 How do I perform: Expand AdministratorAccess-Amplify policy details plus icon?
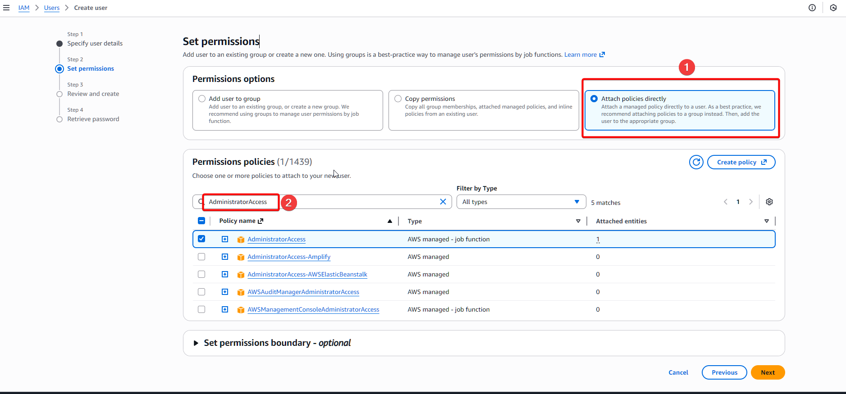(225, 257)
